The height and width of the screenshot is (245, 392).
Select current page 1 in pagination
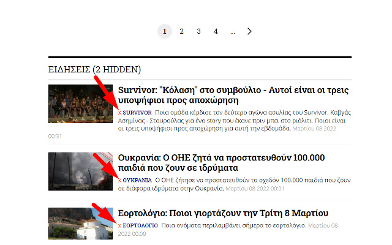tap(165, 31)
